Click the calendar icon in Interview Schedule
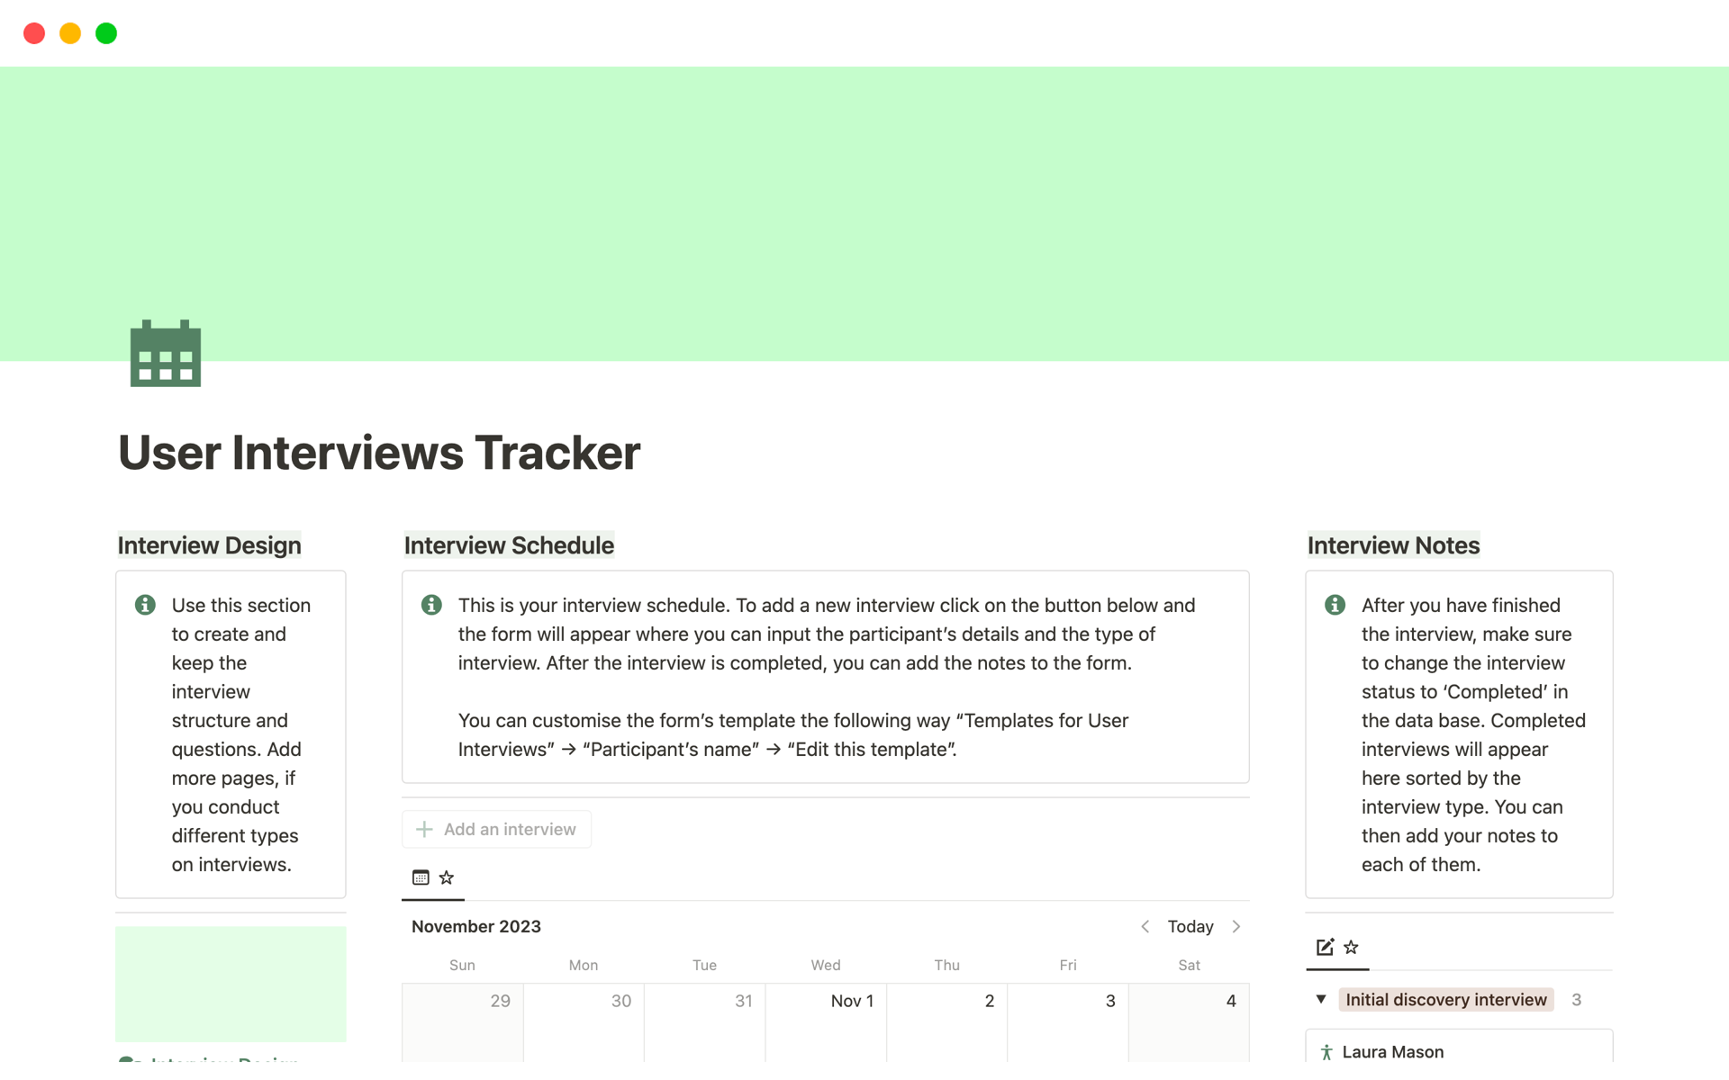 coord(421,877)
